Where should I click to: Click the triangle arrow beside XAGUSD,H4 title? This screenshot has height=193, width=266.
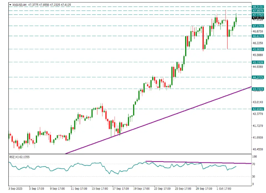[x=10, y=5]
